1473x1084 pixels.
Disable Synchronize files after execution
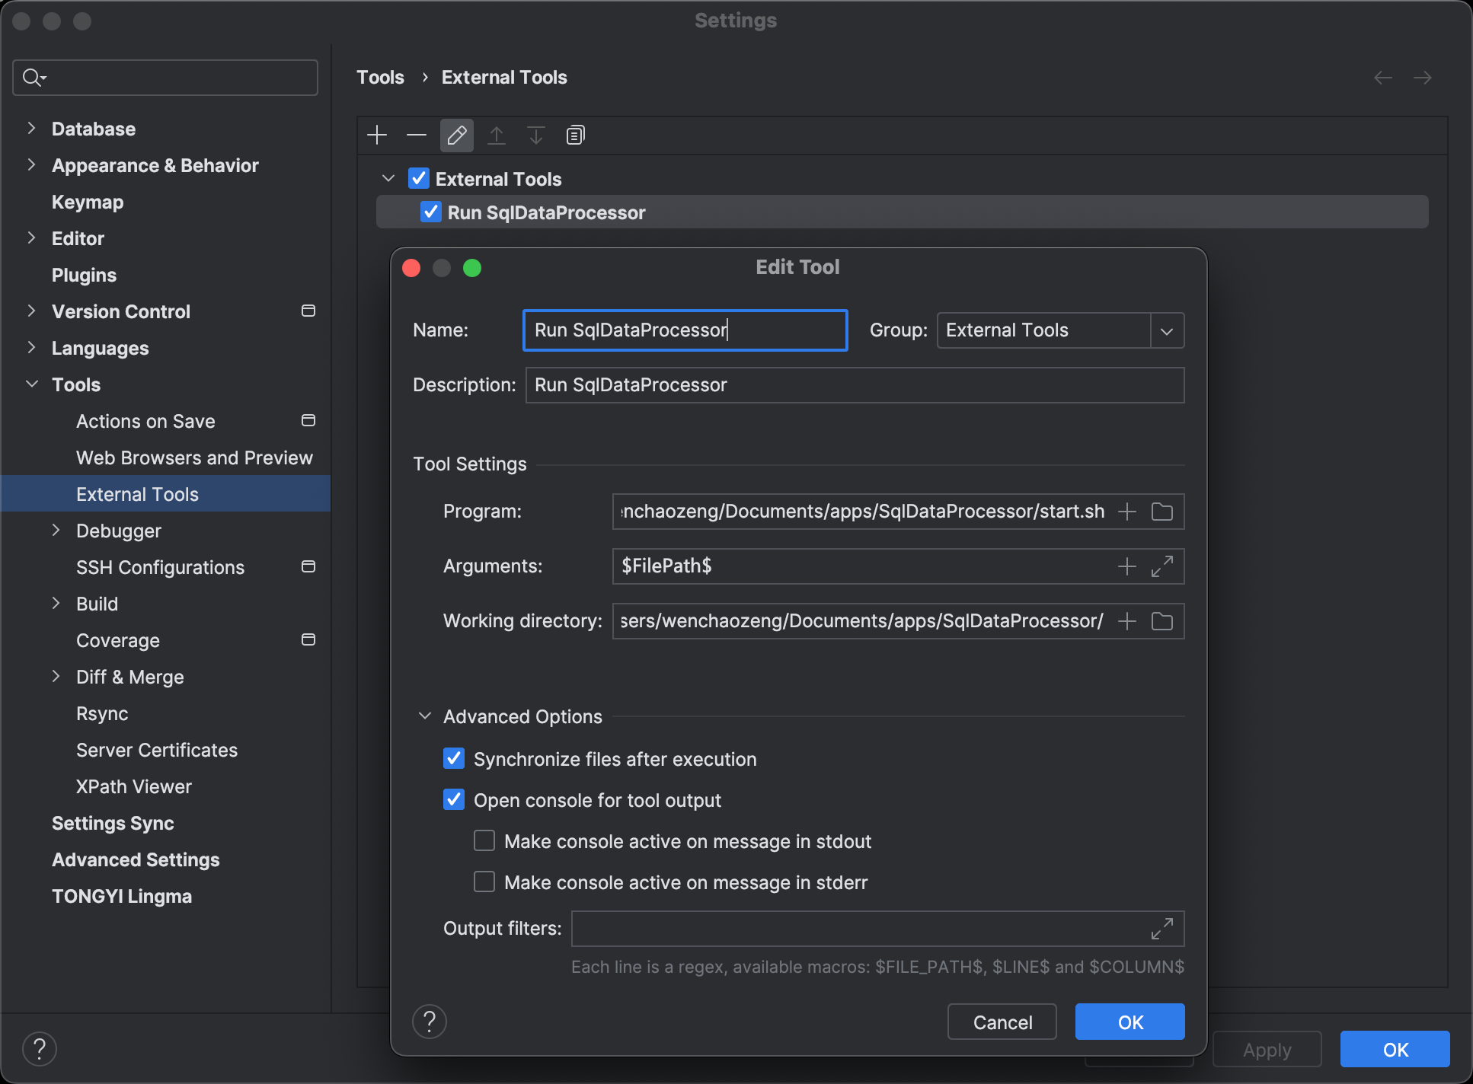point(454,758)
